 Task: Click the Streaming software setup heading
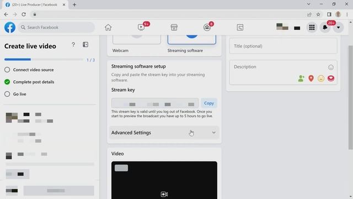click(x=138, y=66)
